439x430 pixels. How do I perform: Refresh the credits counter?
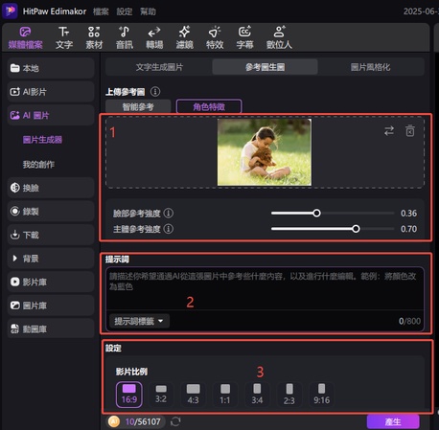click(175, 421)
